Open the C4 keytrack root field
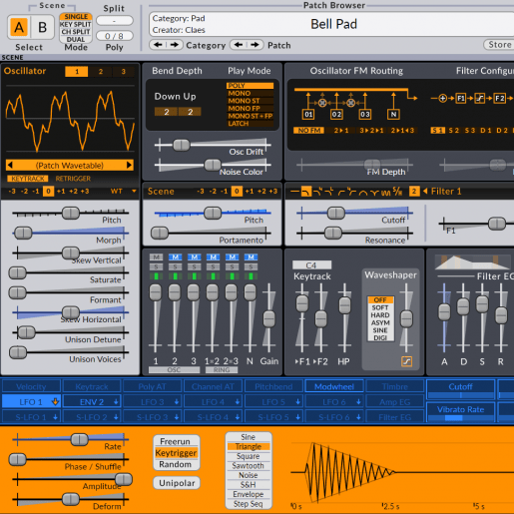This screenshot has width=514, height=514. click(311, 265)
